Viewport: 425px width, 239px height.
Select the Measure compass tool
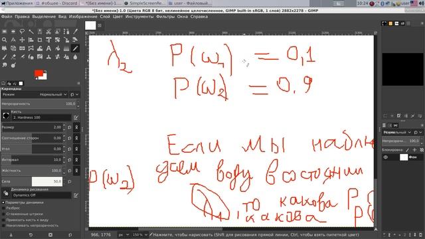[x=13, y=40]
